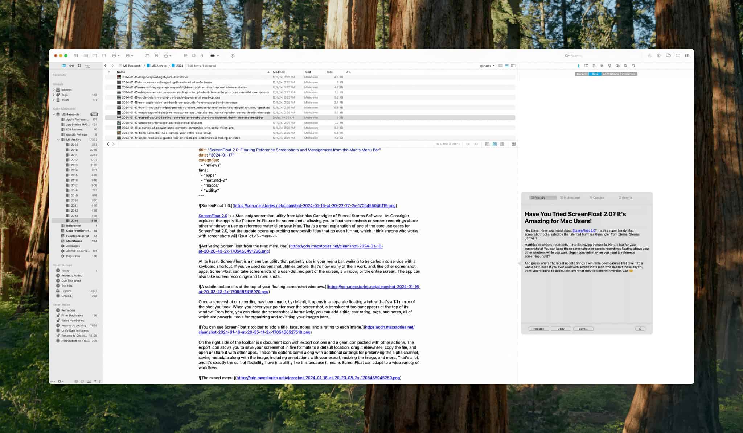The image size is (743, 433).
Task: Select the Concise tone option
Action: 597,197
